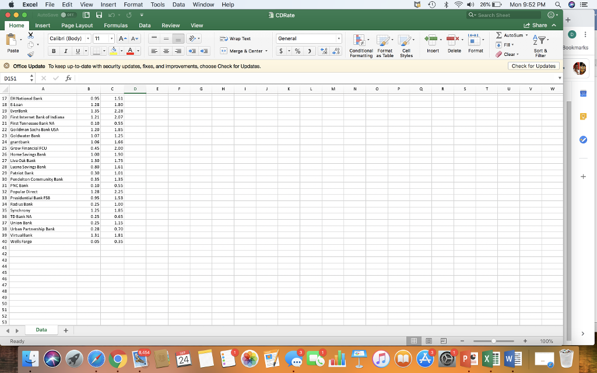Open the Calibri (Body) font name dropdown
This screenshot has height=373, width=597.
pos(88,38)
